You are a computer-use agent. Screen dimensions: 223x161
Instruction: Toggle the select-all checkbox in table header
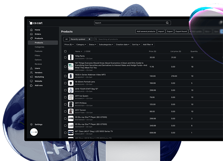(65, 51)
